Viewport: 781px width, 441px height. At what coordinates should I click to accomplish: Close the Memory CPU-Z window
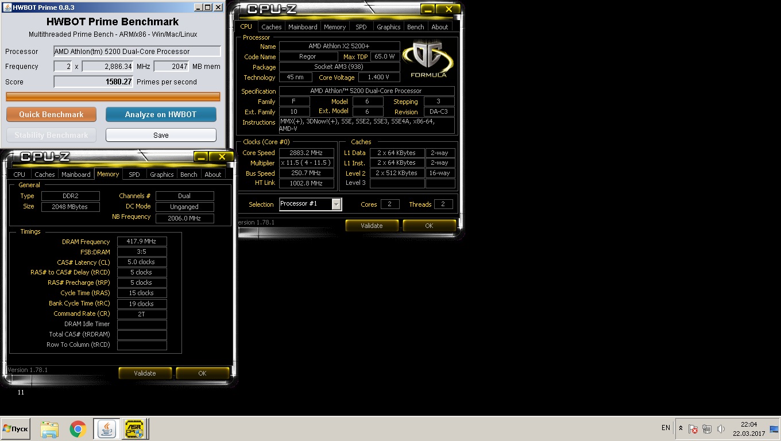pos(222,157)
